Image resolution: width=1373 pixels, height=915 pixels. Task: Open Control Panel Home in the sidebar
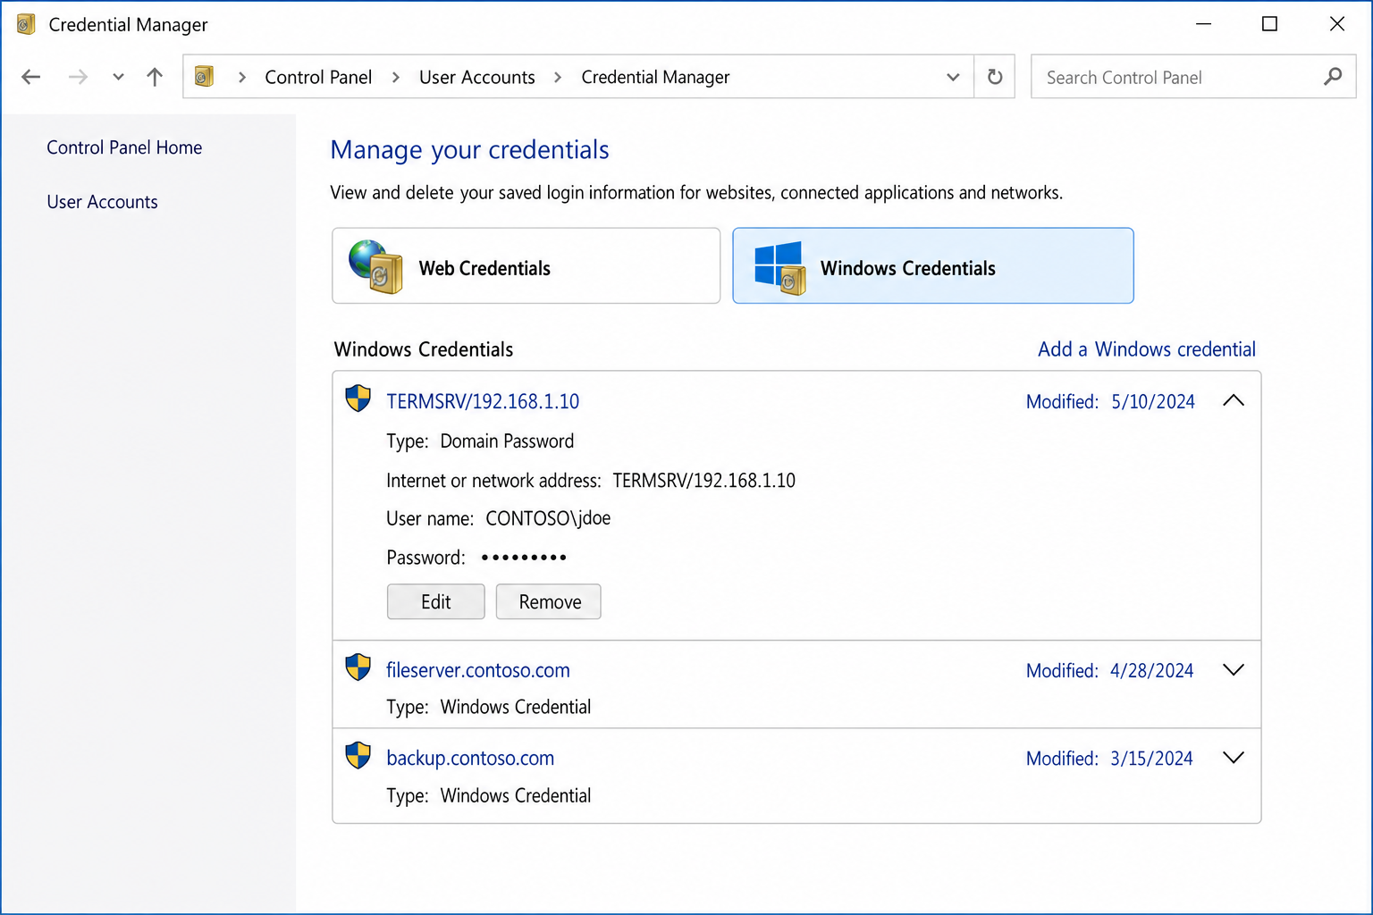(x=124, y=147)
